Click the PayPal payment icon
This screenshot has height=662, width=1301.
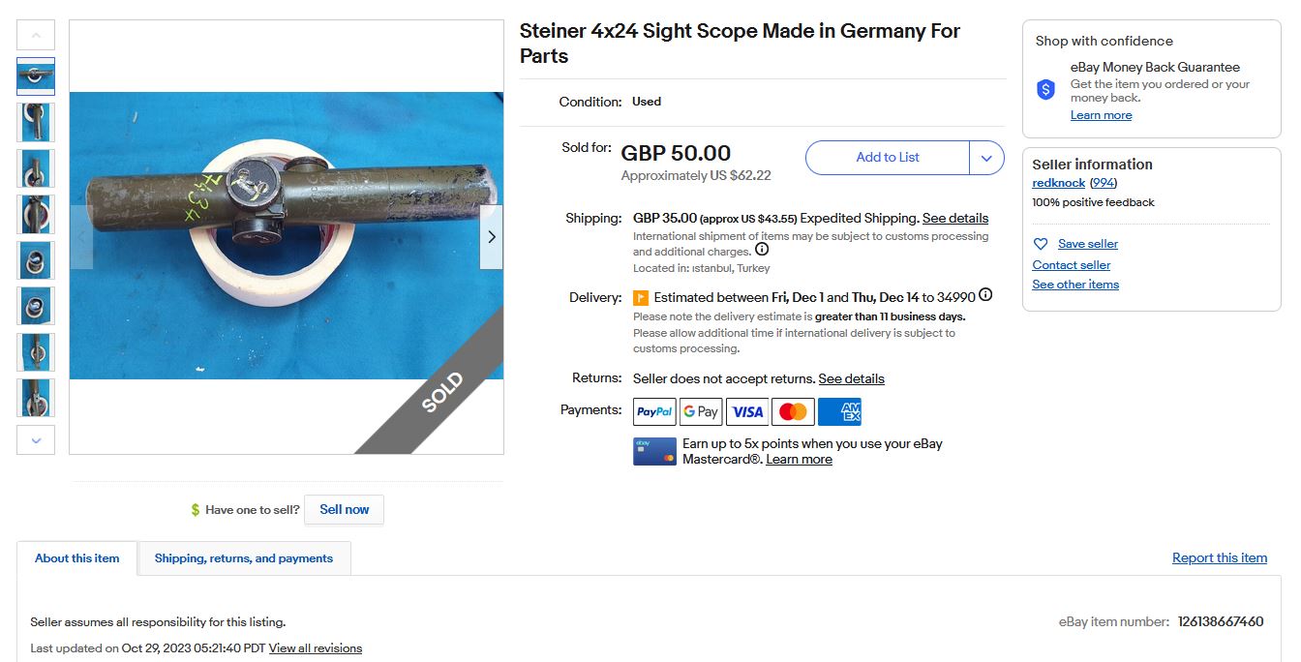(654, 411)
